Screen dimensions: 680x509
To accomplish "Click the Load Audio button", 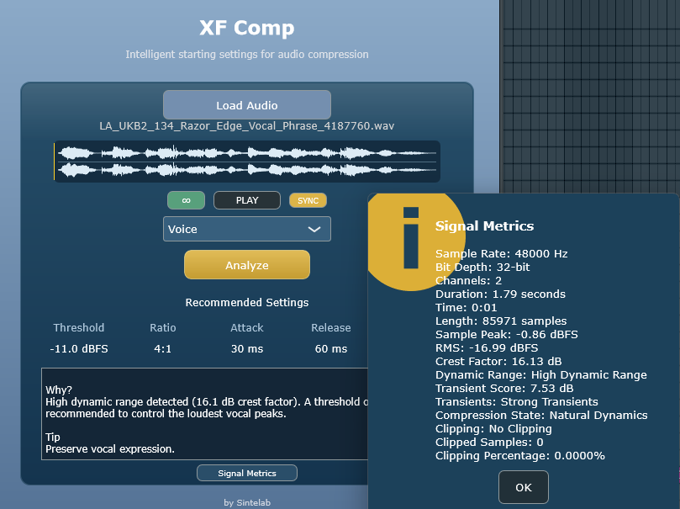I will click(x=247, y=105).
